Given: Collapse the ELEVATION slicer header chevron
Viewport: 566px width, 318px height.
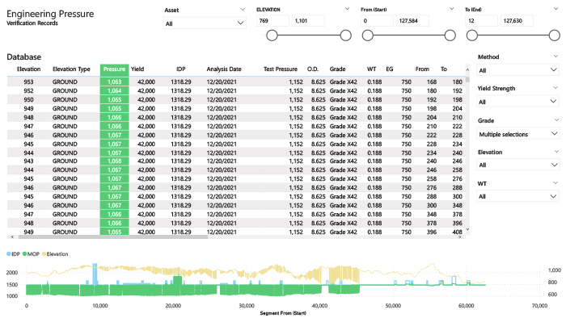Looking at the screenshot, I should tap(347, 9).
